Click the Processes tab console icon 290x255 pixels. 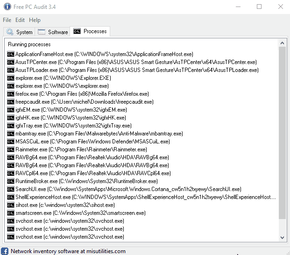coord(77,31)
